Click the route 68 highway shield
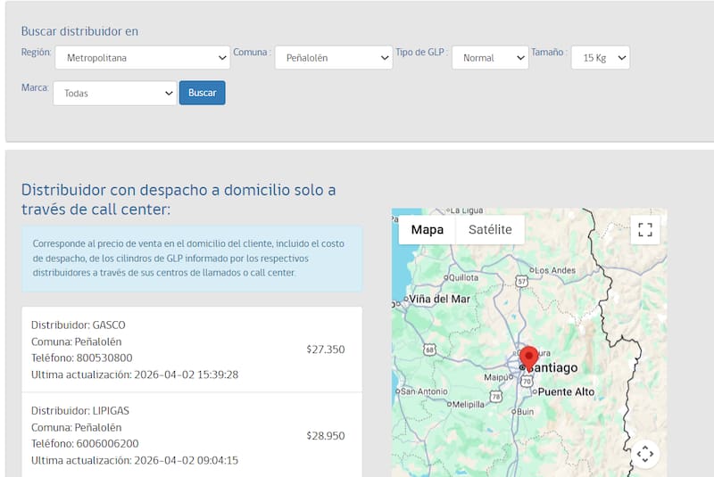Viewport: 714px width, 477px height. click(429, 350)
